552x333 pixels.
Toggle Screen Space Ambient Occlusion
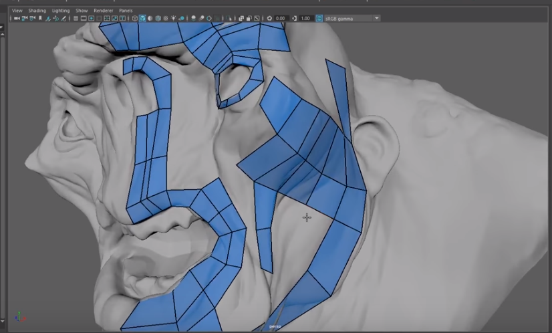point(193,18)
